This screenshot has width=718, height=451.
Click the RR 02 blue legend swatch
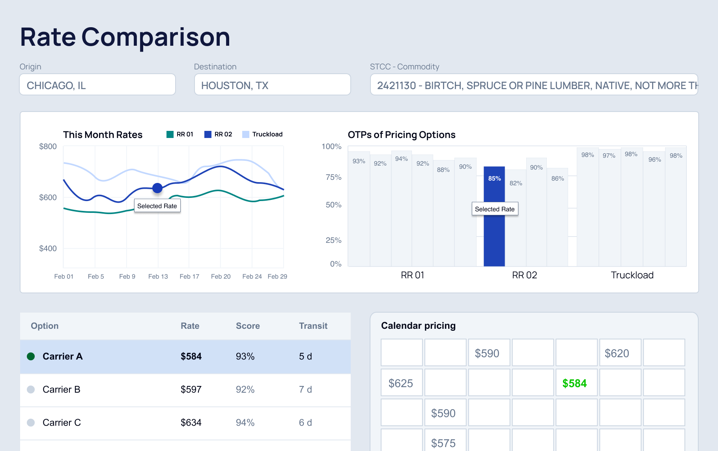pos(208,134)
